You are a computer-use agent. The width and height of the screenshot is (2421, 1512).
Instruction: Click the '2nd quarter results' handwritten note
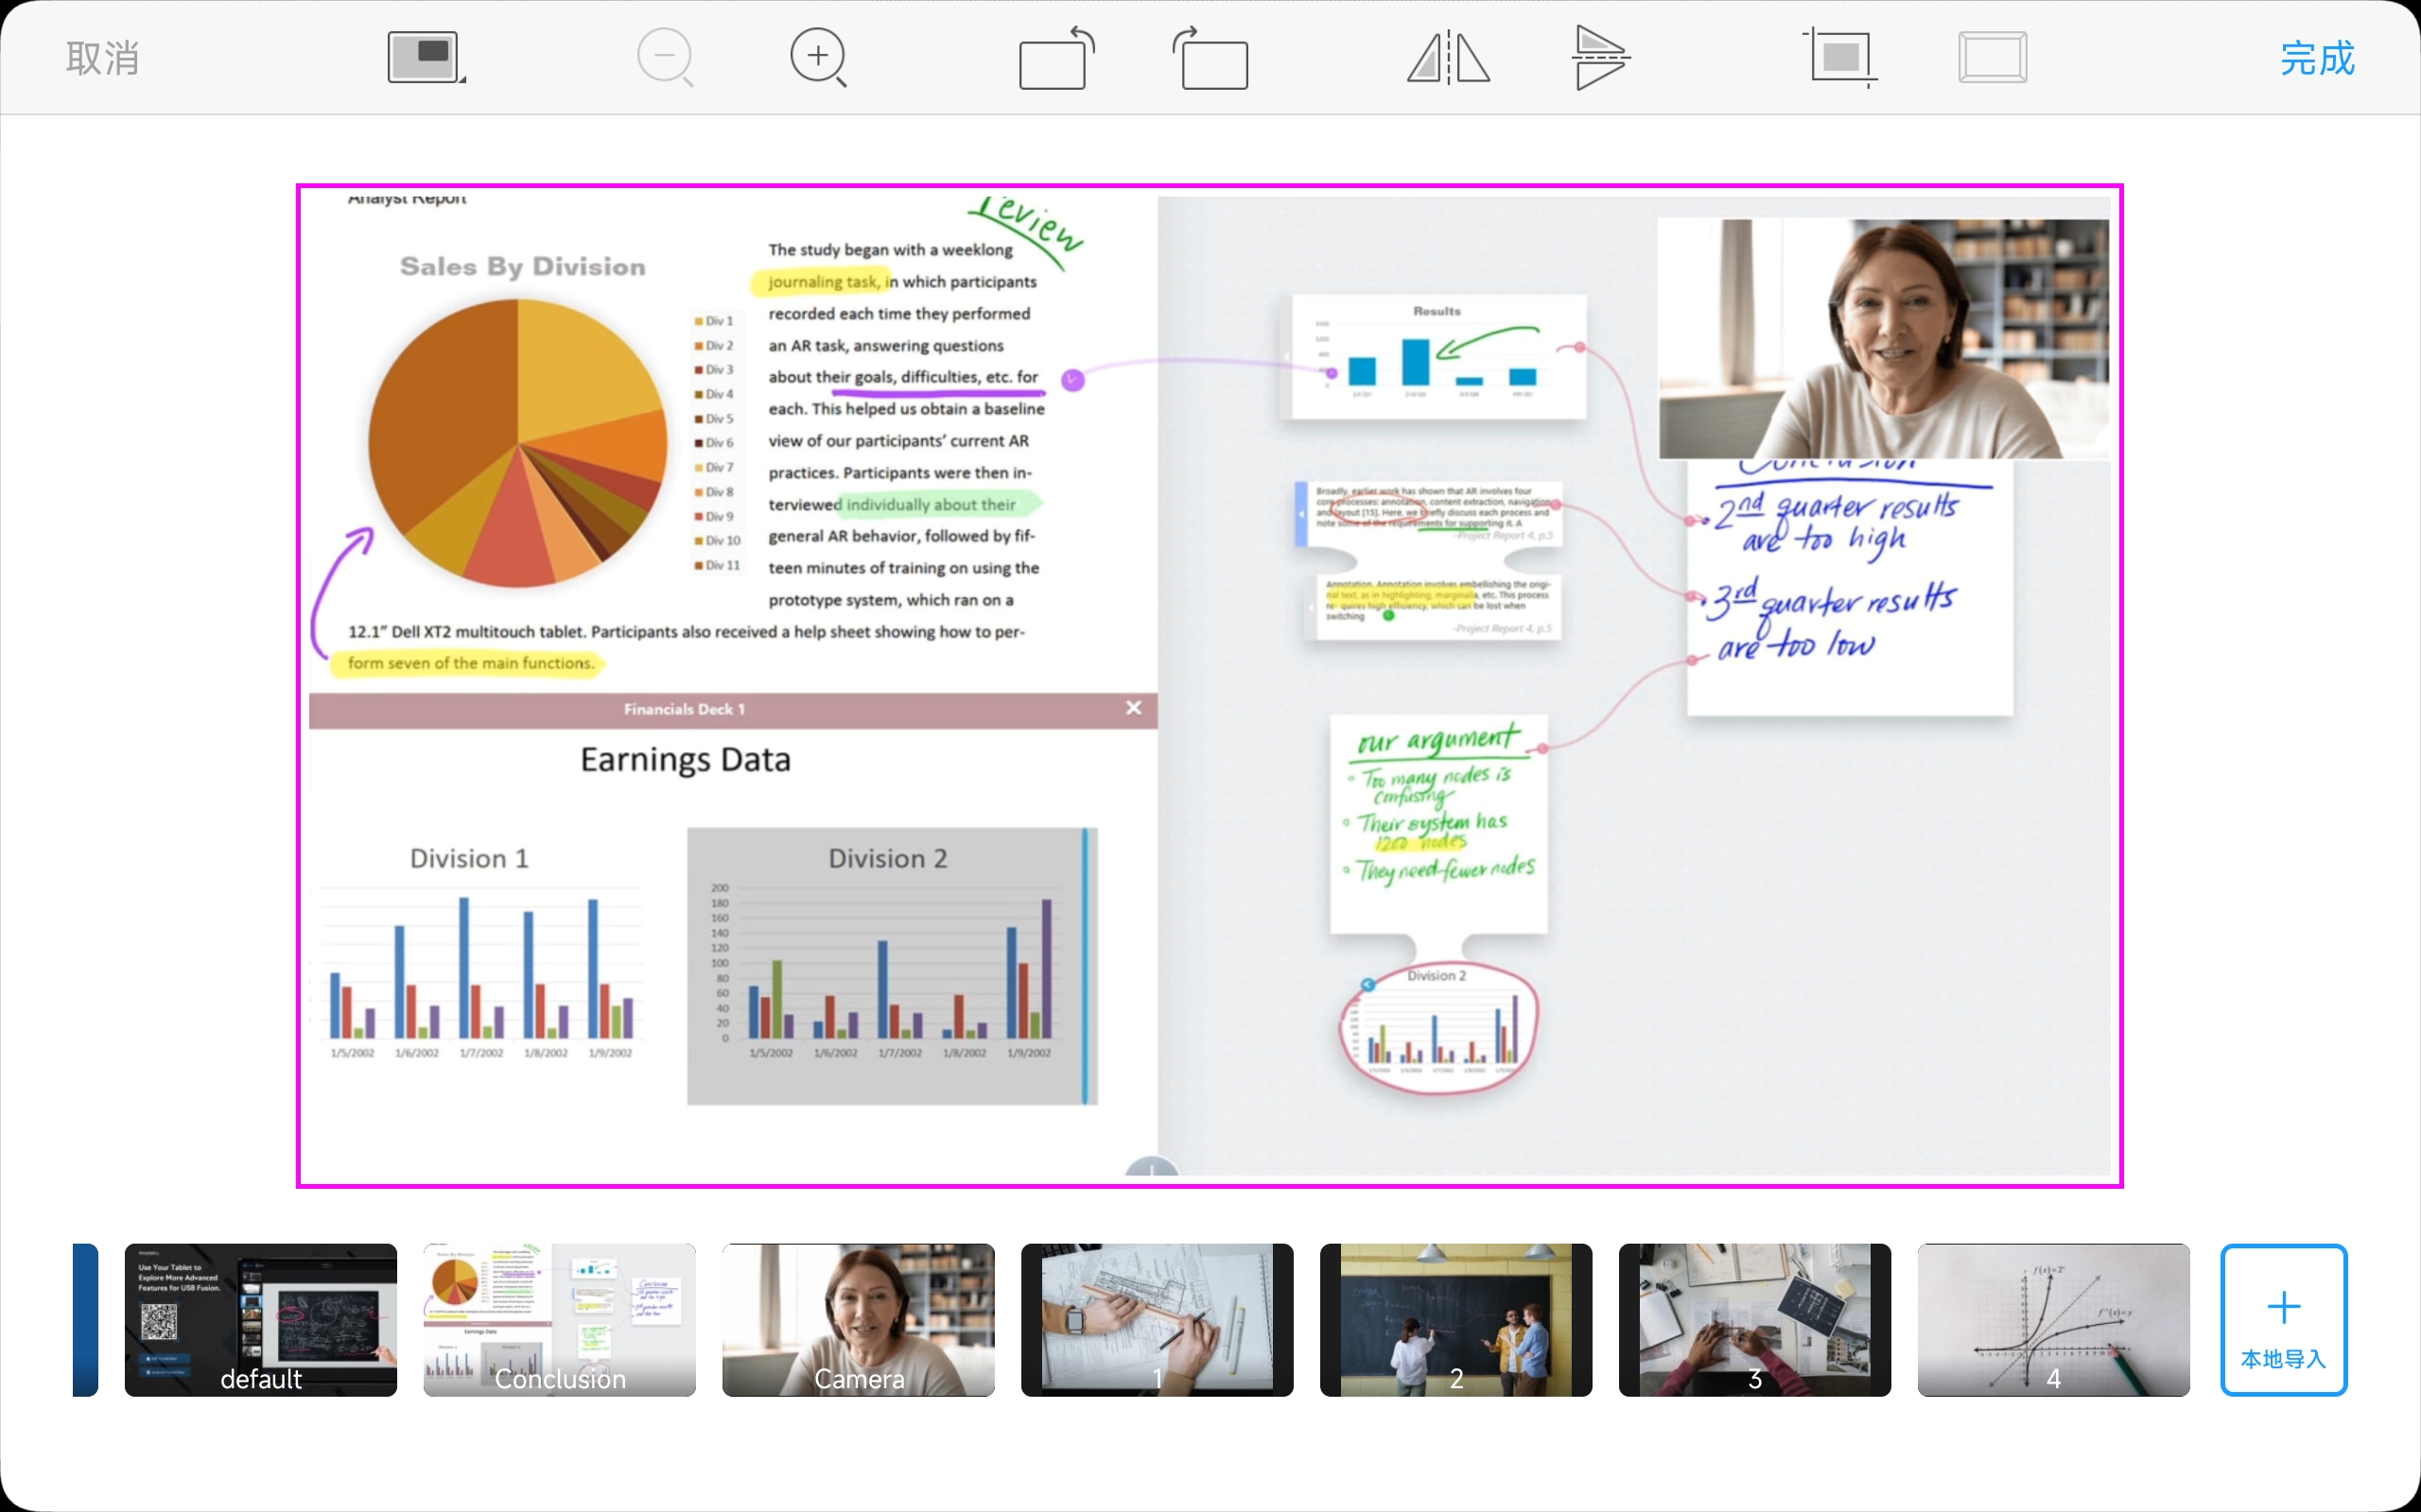point(1837,522)
